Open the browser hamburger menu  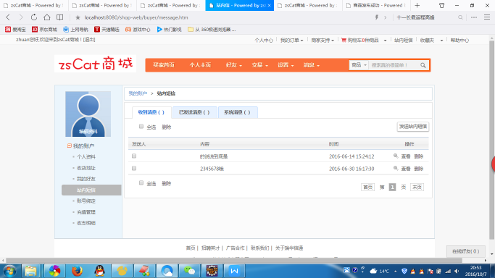(487, 17)
